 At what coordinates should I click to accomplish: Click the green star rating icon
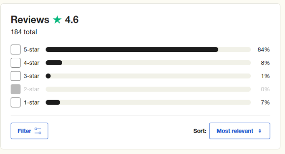pos(57,20)
